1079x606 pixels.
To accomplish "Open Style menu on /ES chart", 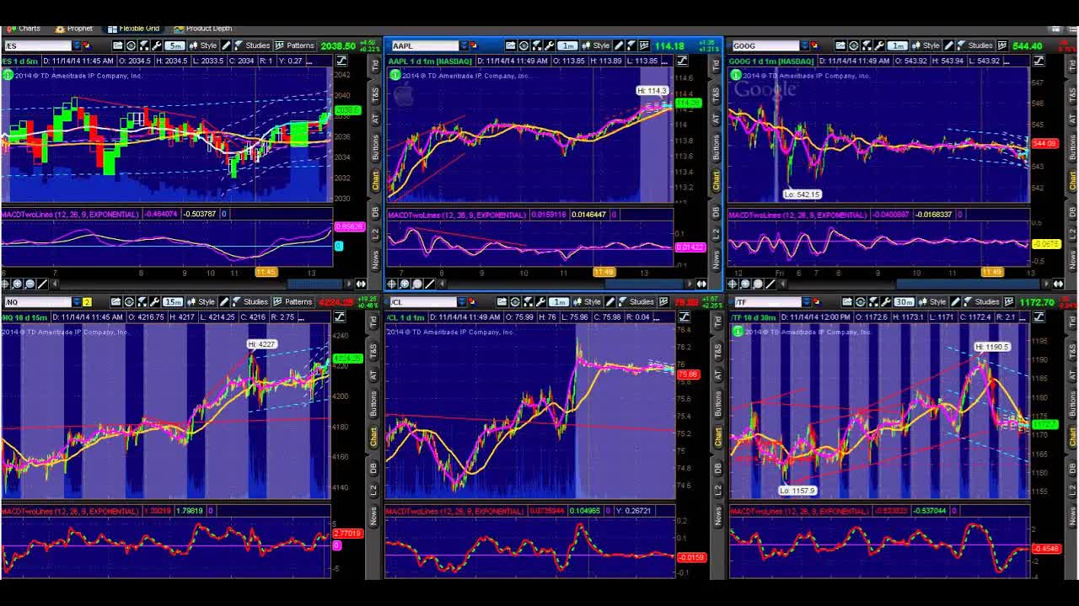I will (x=202, y=45).
